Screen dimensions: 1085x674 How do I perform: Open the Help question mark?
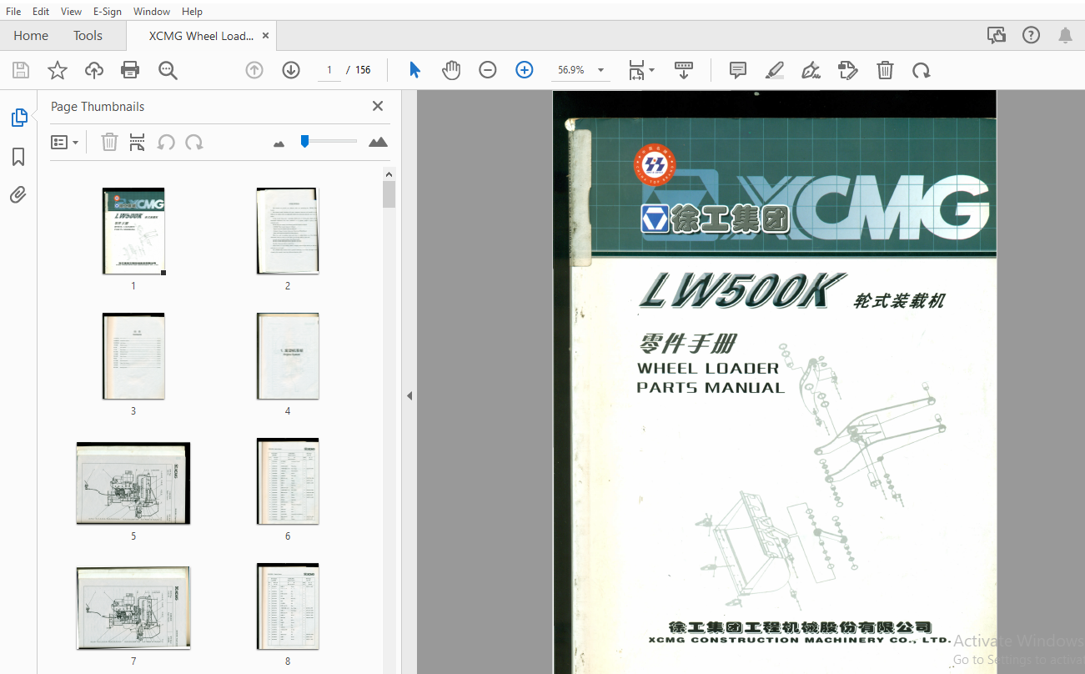(1031, 35)
